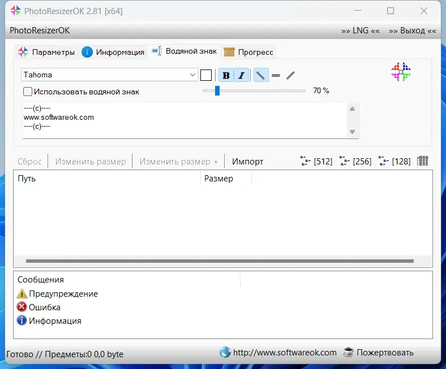The image size is (446, 369).
Task: Close the PhotoResizerOK window
Action: (424, 11)
